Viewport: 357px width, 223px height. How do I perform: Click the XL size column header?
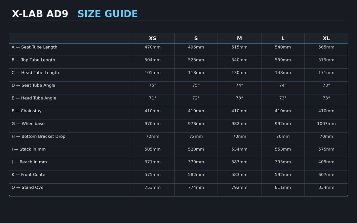click(326, 38)
